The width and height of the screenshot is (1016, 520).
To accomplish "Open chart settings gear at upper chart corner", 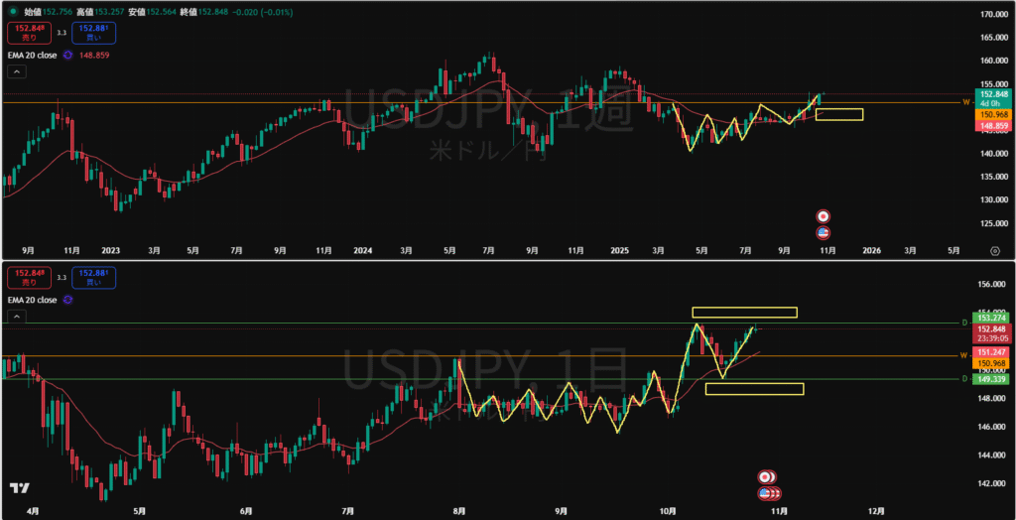I will pos(995,249).
